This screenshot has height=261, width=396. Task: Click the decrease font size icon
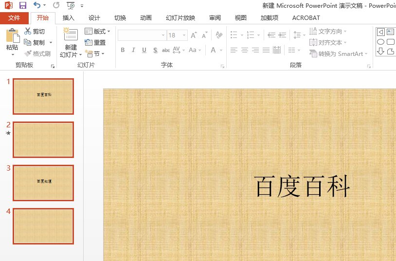[x=204, y=35]
